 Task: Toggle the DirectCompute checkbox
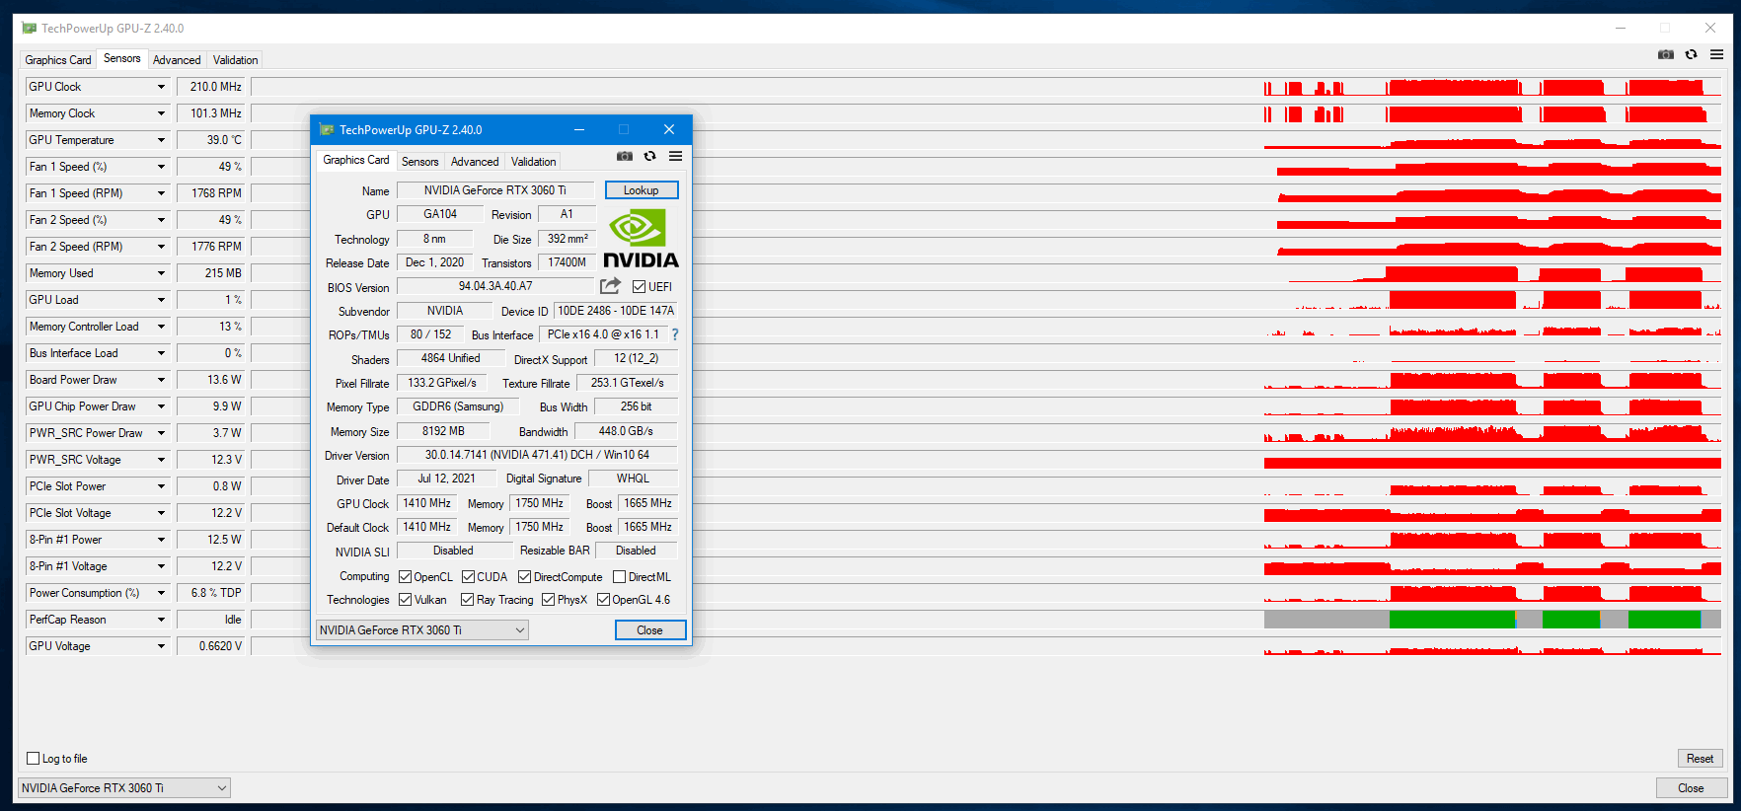coord(524,577)
